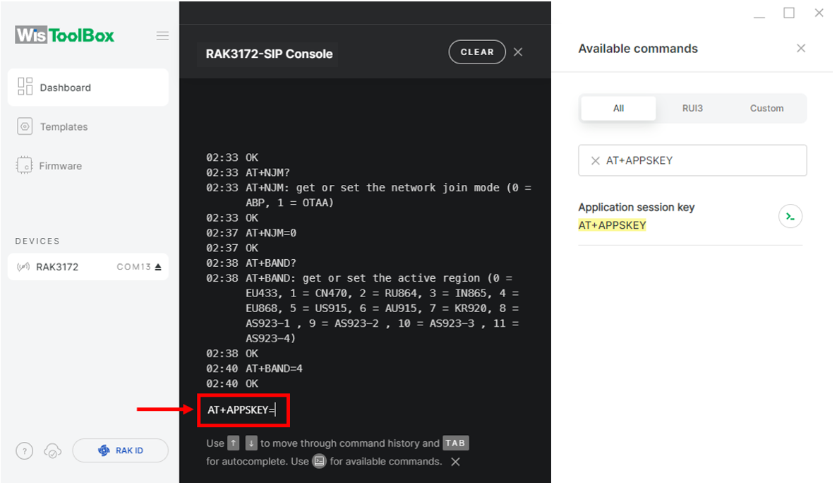Close the Available commands panel
The width and height of the screenshot is (837, 485).
tap(801, 48)
